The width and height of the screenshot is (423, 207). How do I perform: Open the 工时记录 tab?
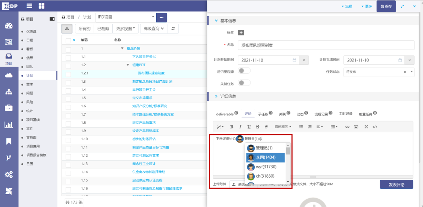coord(345,114)
